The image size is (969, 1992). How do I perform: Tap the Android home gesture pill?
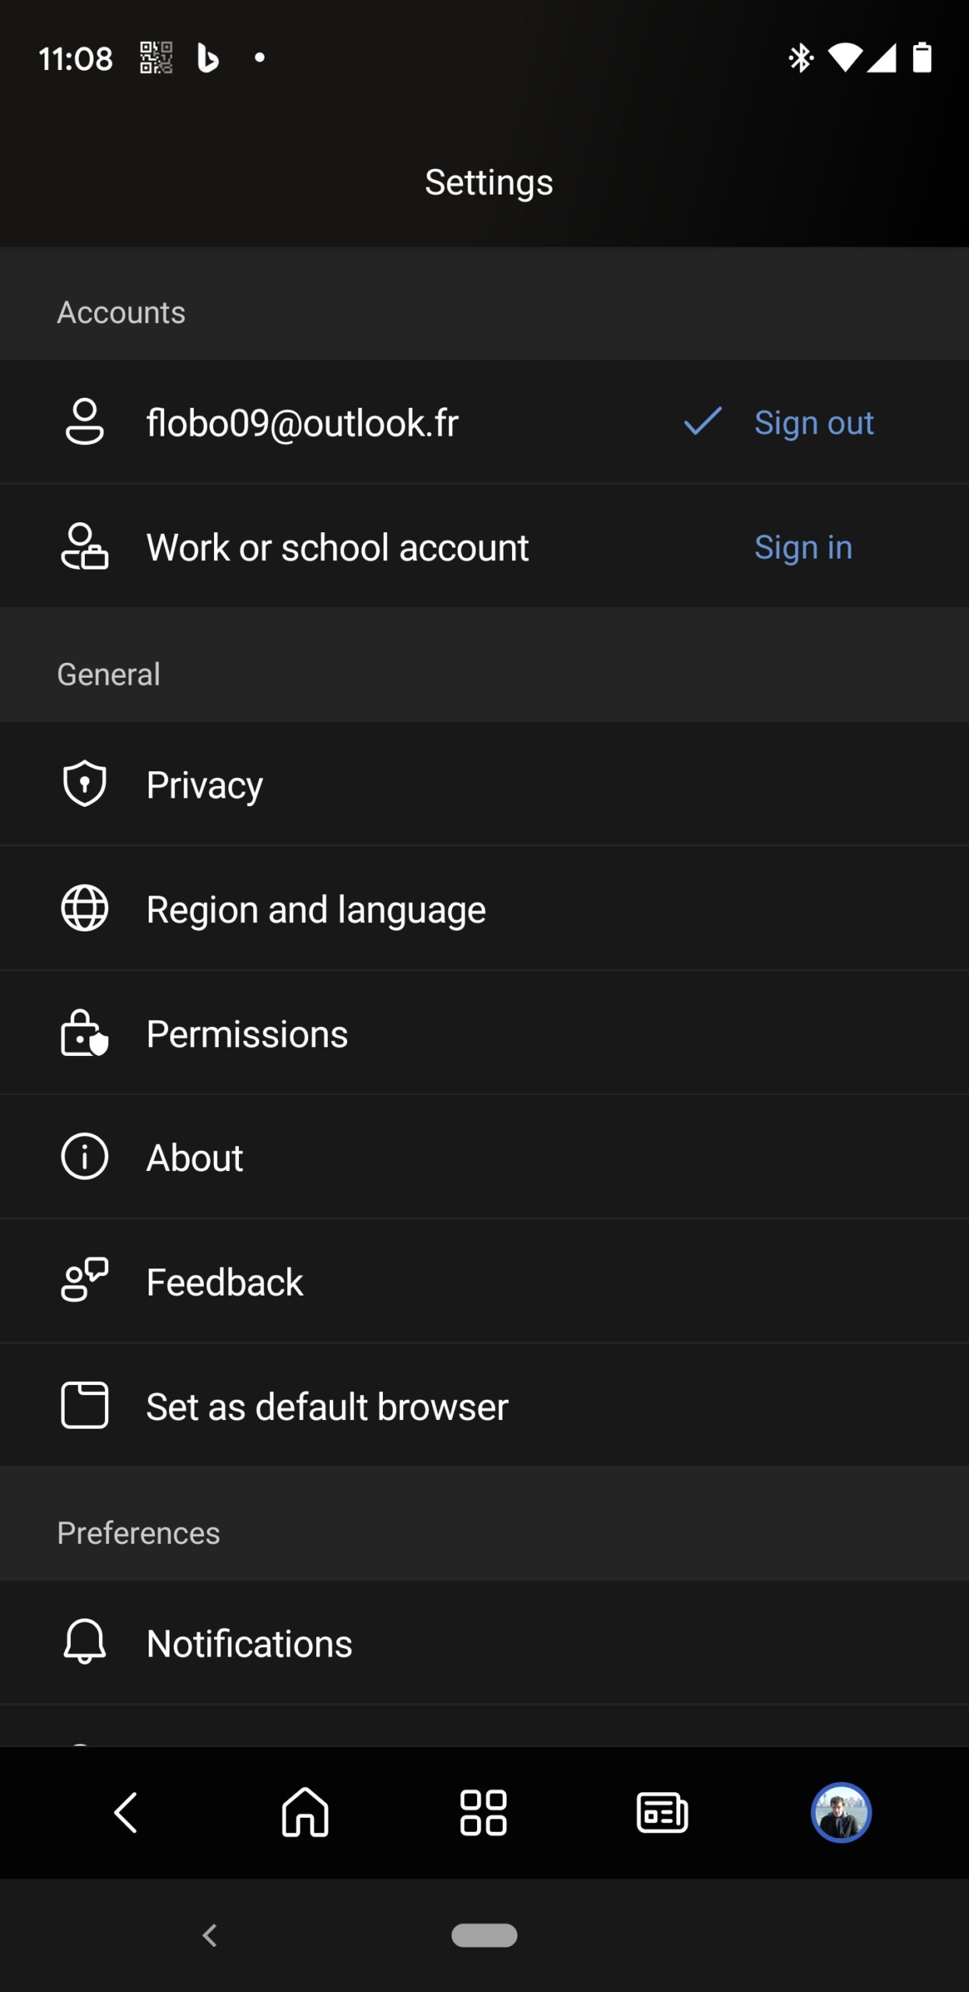pyautogui.click(x=484, y=1935)
